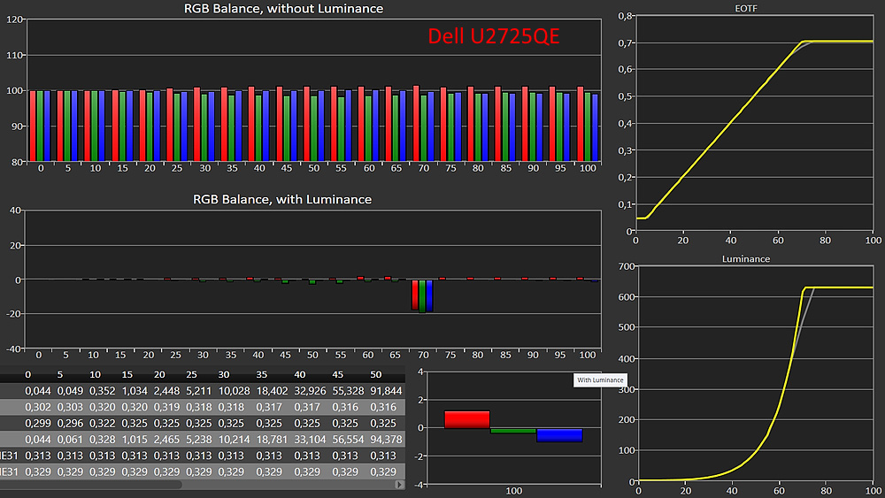Image resolution: width=885 pixels, height=498 pixels.
Task: Pick the "94,378" table cell
Action: pos(386,440)
